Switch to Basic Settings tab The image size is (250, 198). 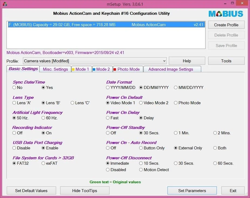pos(23,69)
